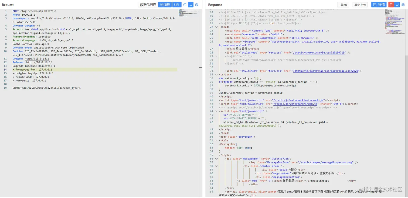Click the meta name="renderer" line

tap(254, 34)
